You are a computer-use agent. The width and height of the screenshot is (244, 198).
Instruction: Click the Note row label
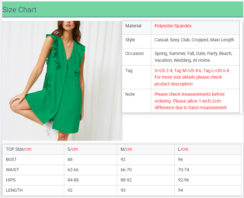coord(130,94)
